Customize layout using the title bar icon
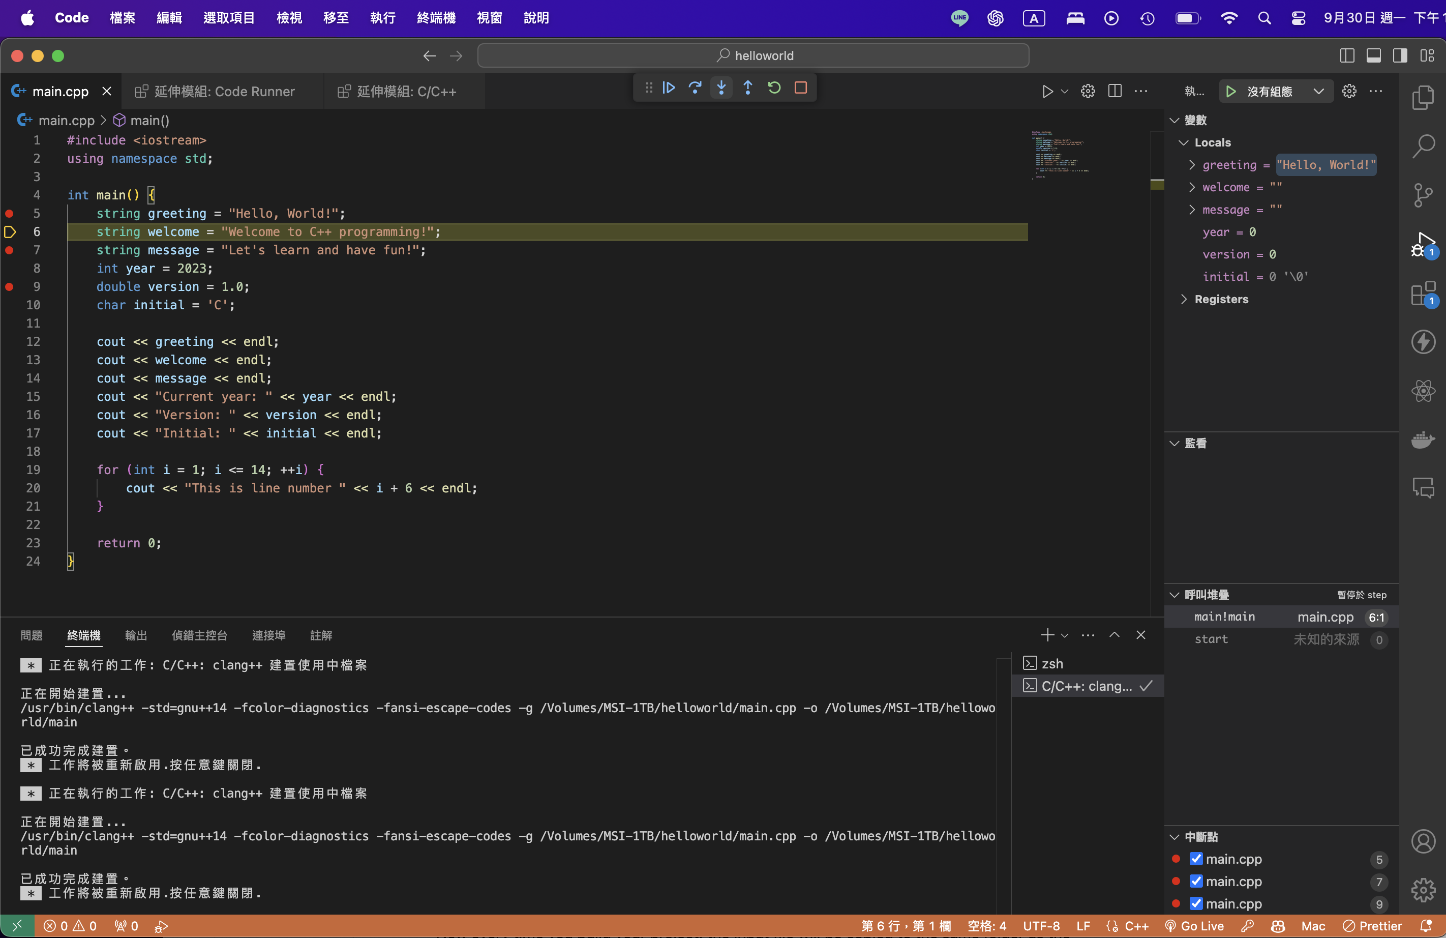Screen dimensions: 1446x938 pyautogui.click(x=1427, y=56)
